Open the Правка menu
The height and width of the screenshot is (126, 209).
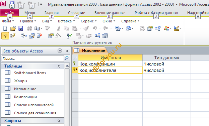click(28, 21)
